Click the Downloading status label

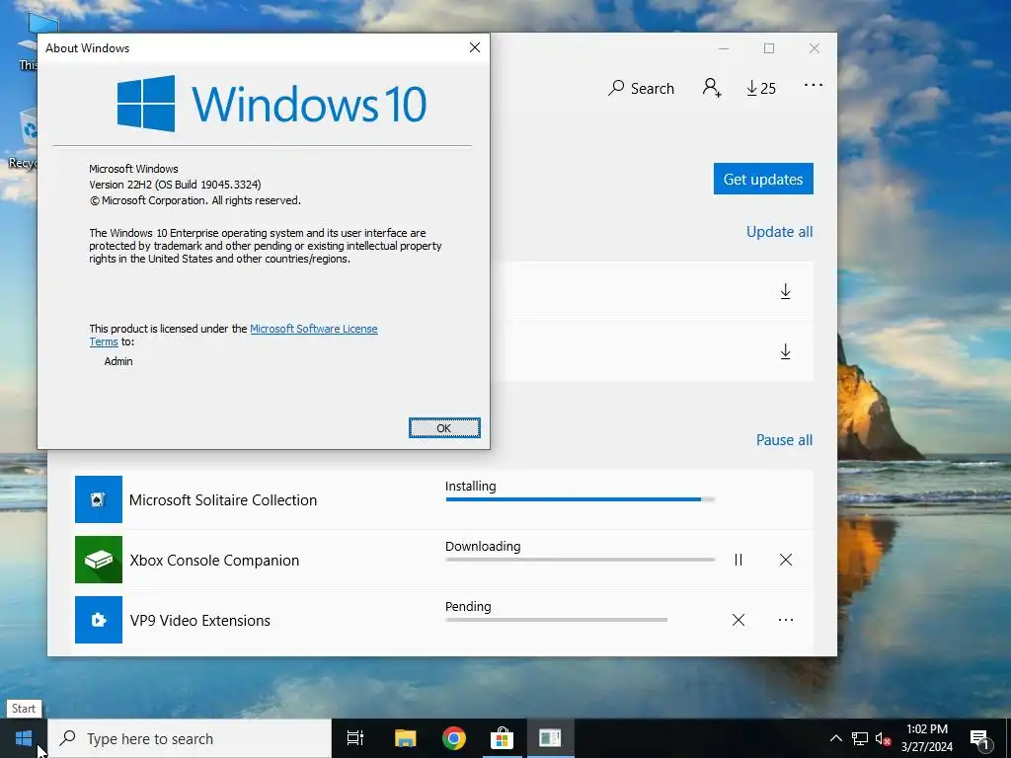pos(483,546)
